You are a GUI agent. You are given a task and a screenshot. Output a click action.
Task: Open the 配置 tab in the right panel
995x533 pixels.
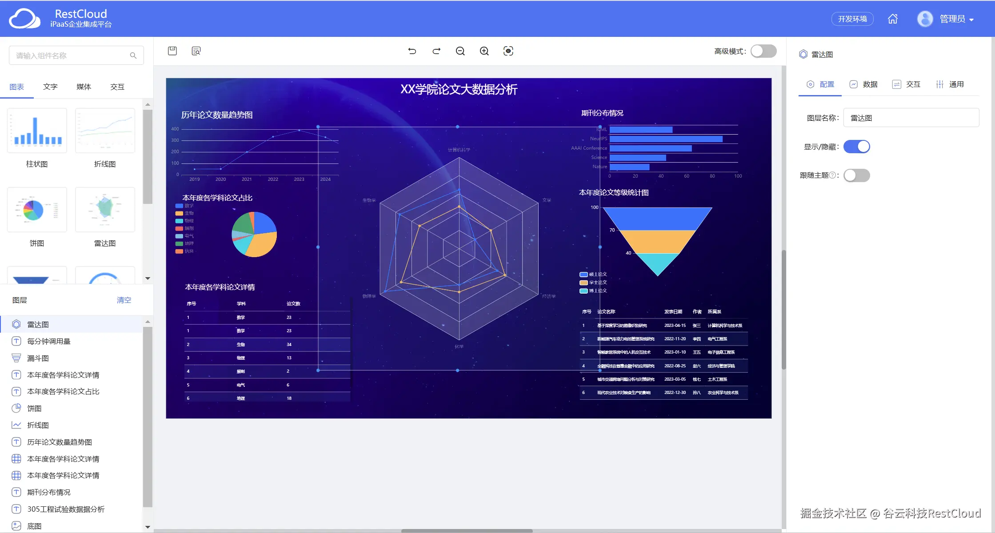(x=820, y=84)
